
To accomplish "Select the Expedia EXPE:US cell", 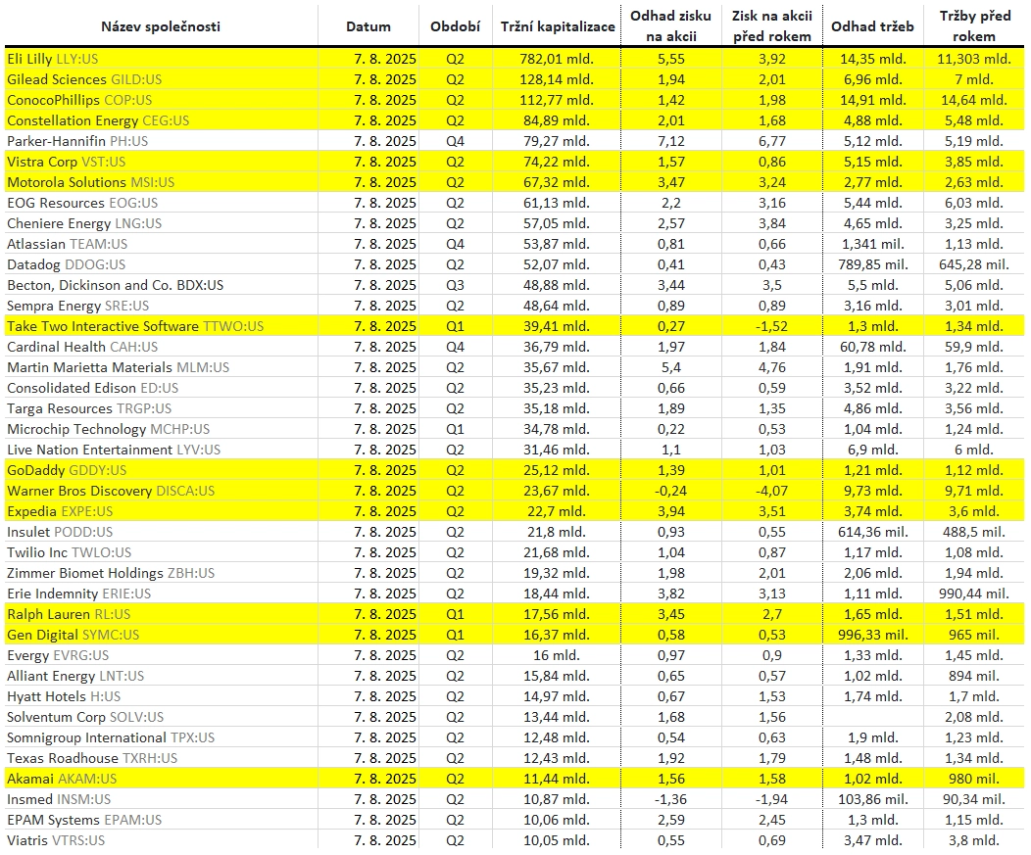I will click(x=161, y=510).
